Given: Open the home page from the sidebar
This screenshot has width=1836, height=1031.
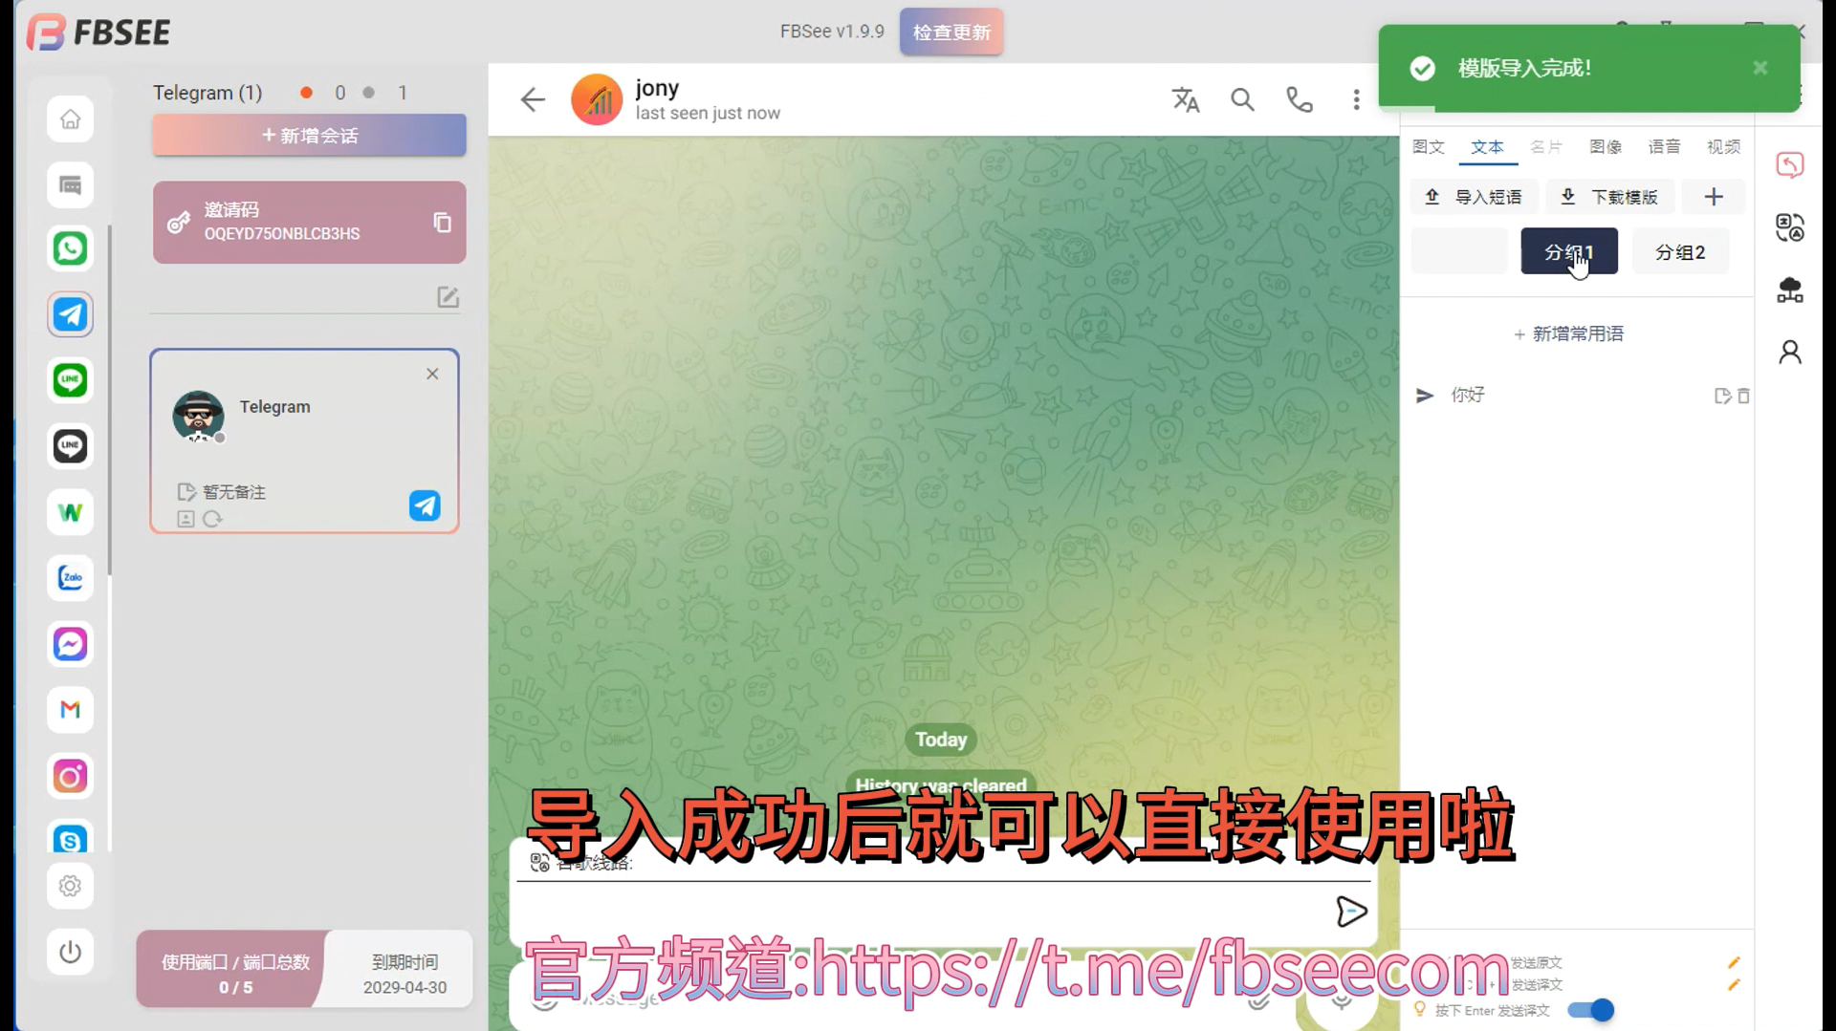Looking at the screenshot, I should [70, 119].
